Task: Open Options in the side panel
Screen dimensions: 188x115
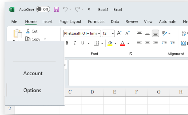Action: coord(32,90)
